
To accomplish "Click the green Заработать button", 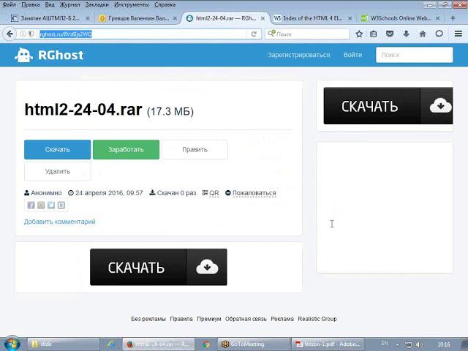I will [126, 149].
